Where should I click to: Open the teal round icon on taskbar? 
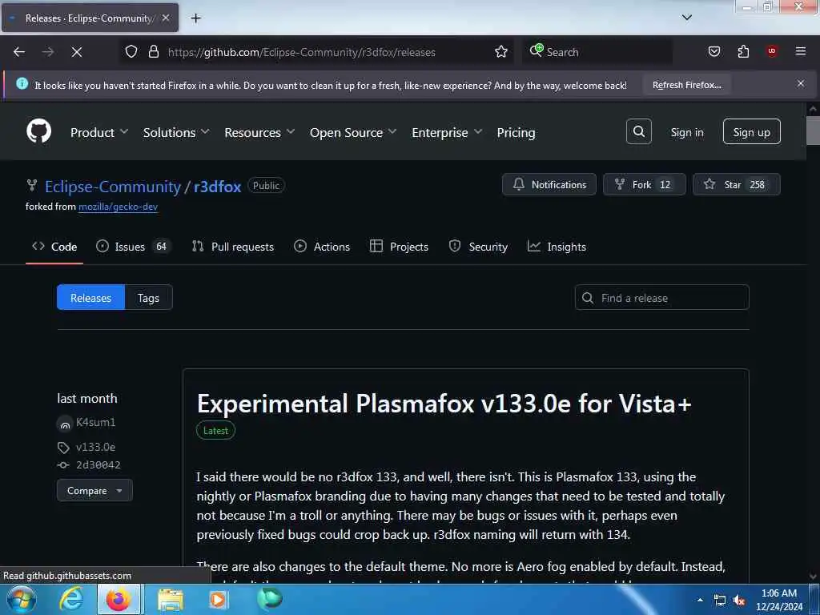pyautogui.click(x=269, y=599)
